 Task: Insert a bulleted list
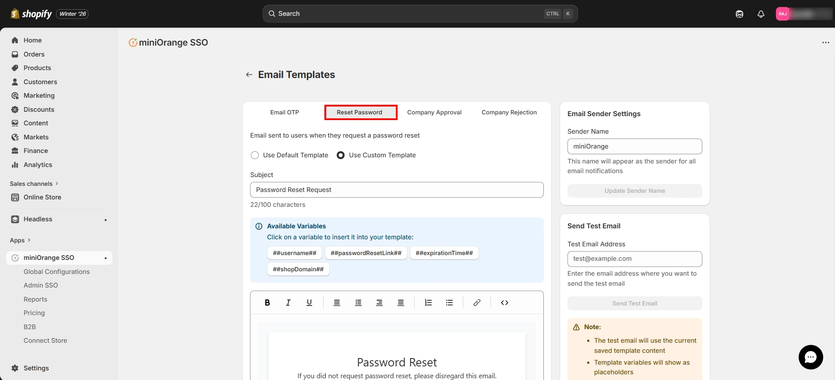pos(449,302)
